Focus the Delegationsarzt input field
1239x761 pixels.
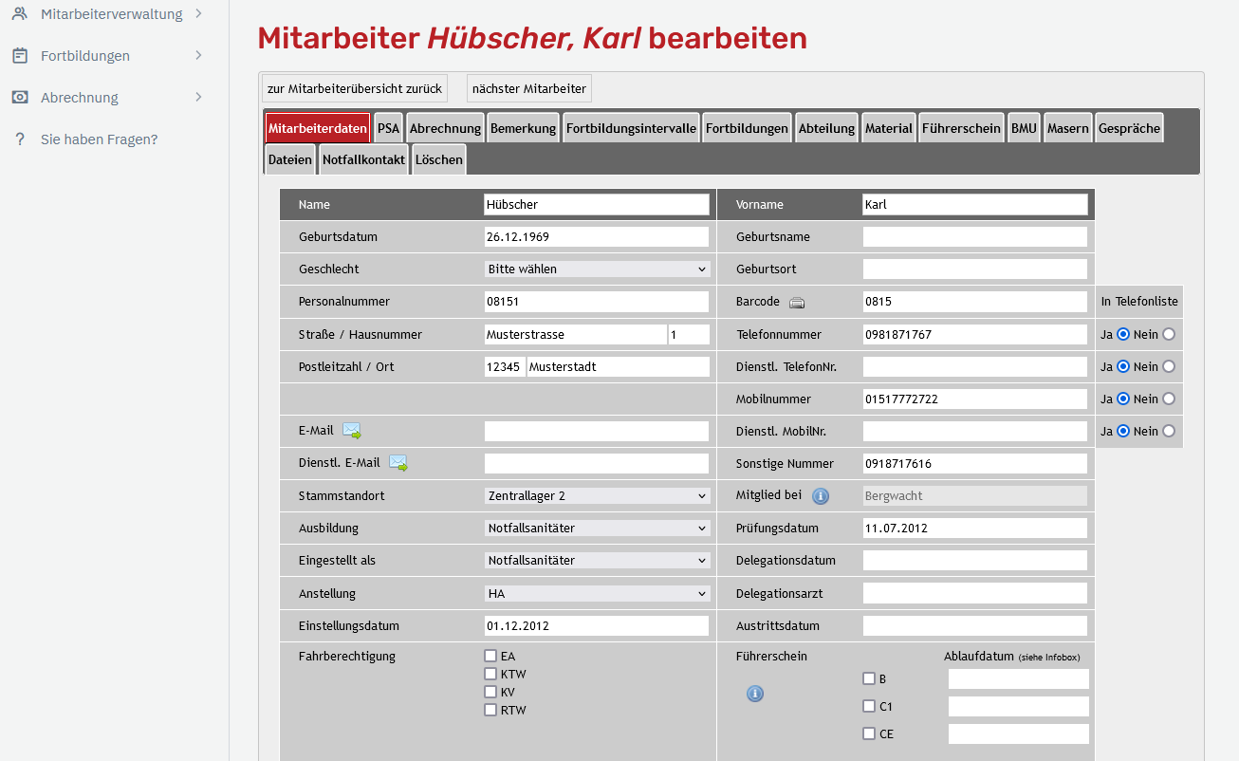[975, 593]
